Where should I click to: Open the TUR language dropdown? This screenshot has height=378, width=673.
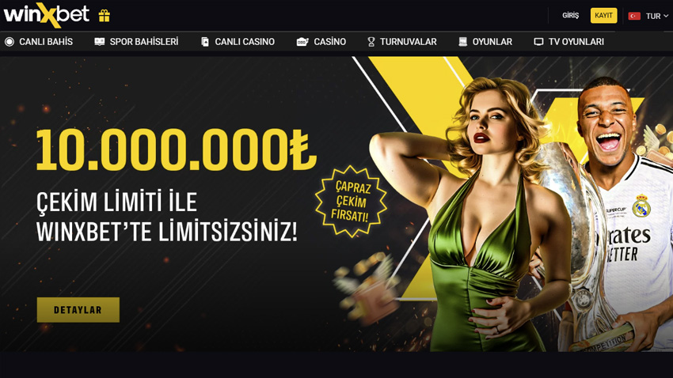[x=648, y=16]
